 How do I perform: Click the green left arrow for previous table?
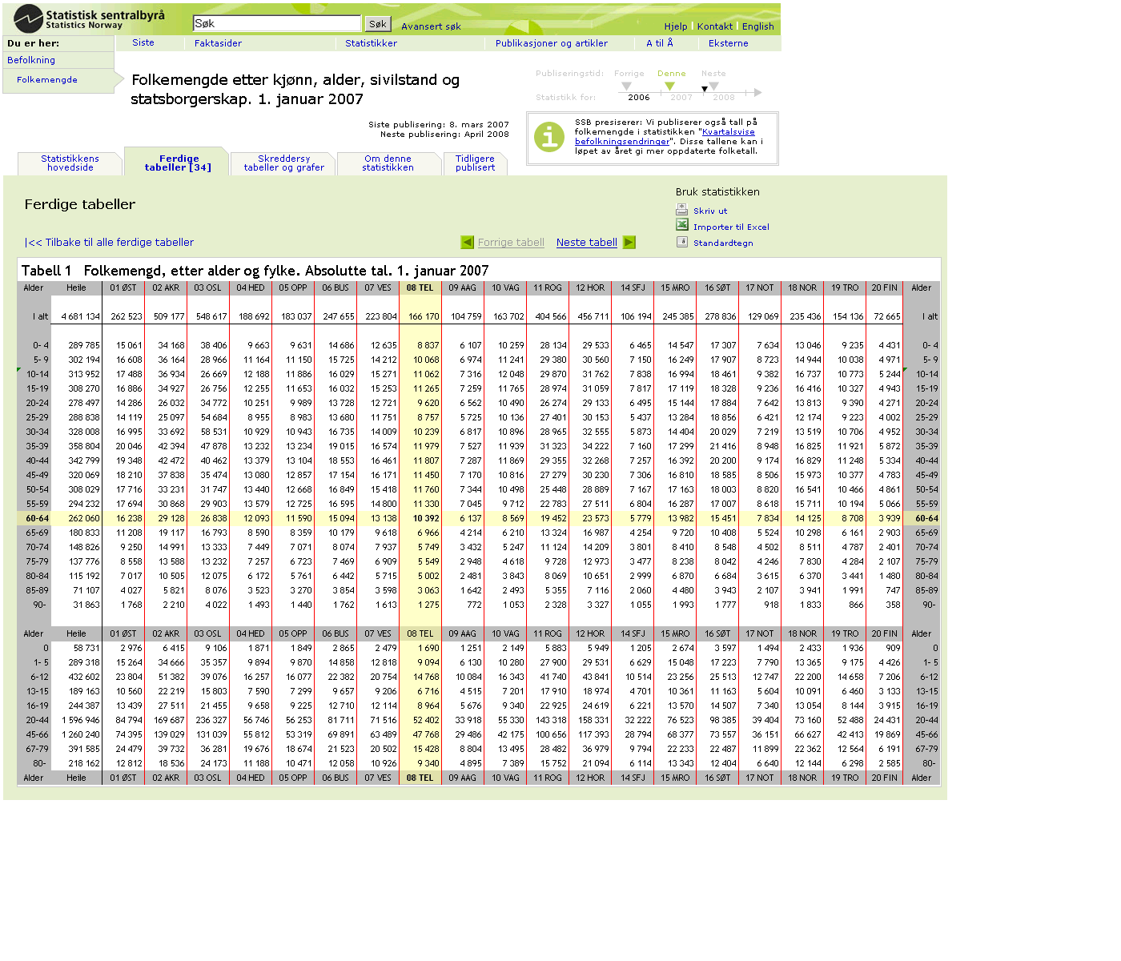click(x=468, y=243)
